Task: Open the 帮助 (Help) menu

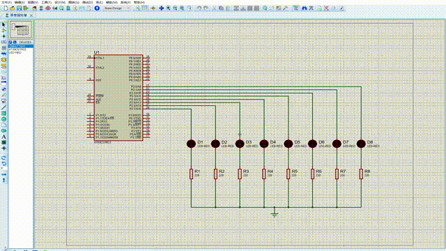Action: coord(139,2)
